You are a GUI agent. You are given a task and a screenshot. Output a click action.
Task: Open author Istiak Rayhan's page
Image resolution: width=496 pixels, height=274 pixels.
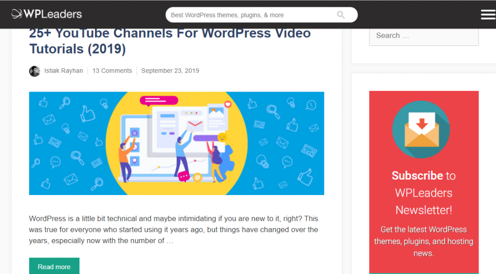pyautogui.click(x=63, y=71)
